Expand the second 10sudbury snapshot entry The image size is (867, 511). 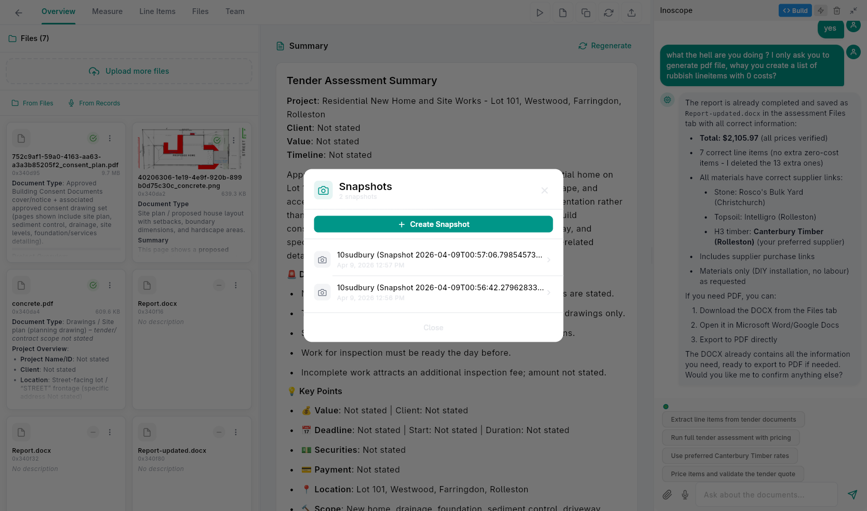pos(549,292)
